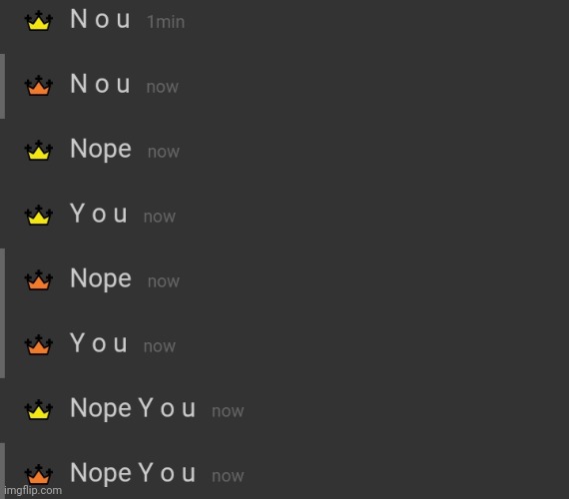Click the orange-crown 'Nope Y o u' comment
Screen dimensions: 569x499
133,474
